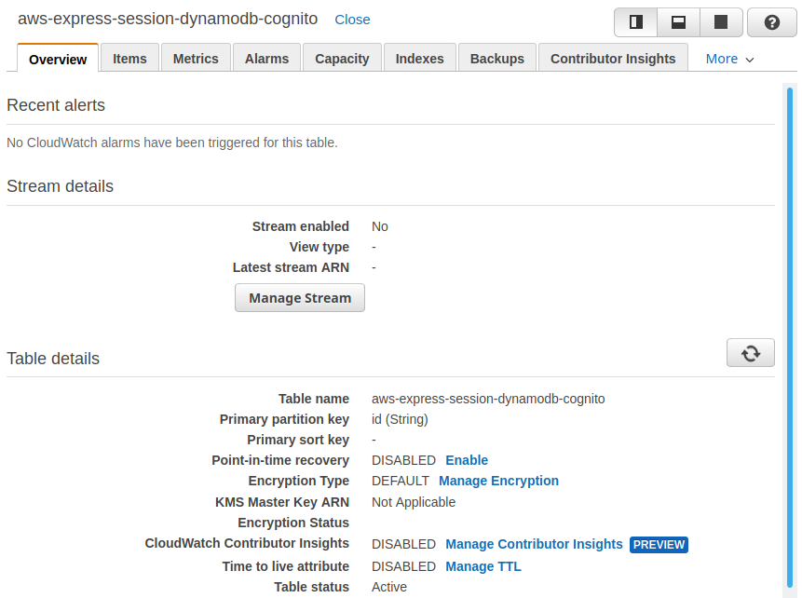
Task: Open the Manage TTL link
Action: [483, 566]
